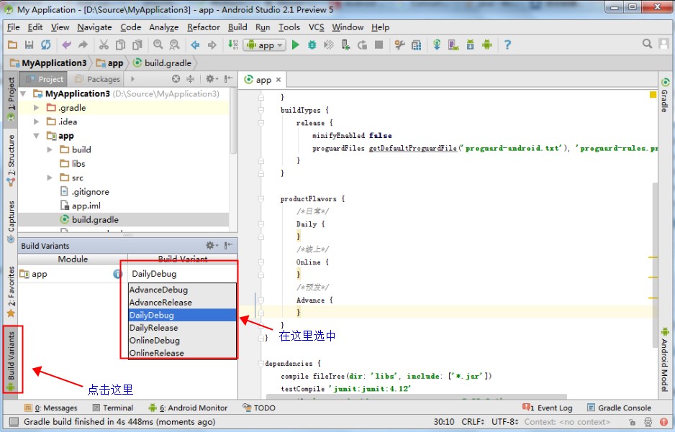Click the Replace toolbar icon
The width and height of the screenshot is (675, 432).
coord(174,45)
